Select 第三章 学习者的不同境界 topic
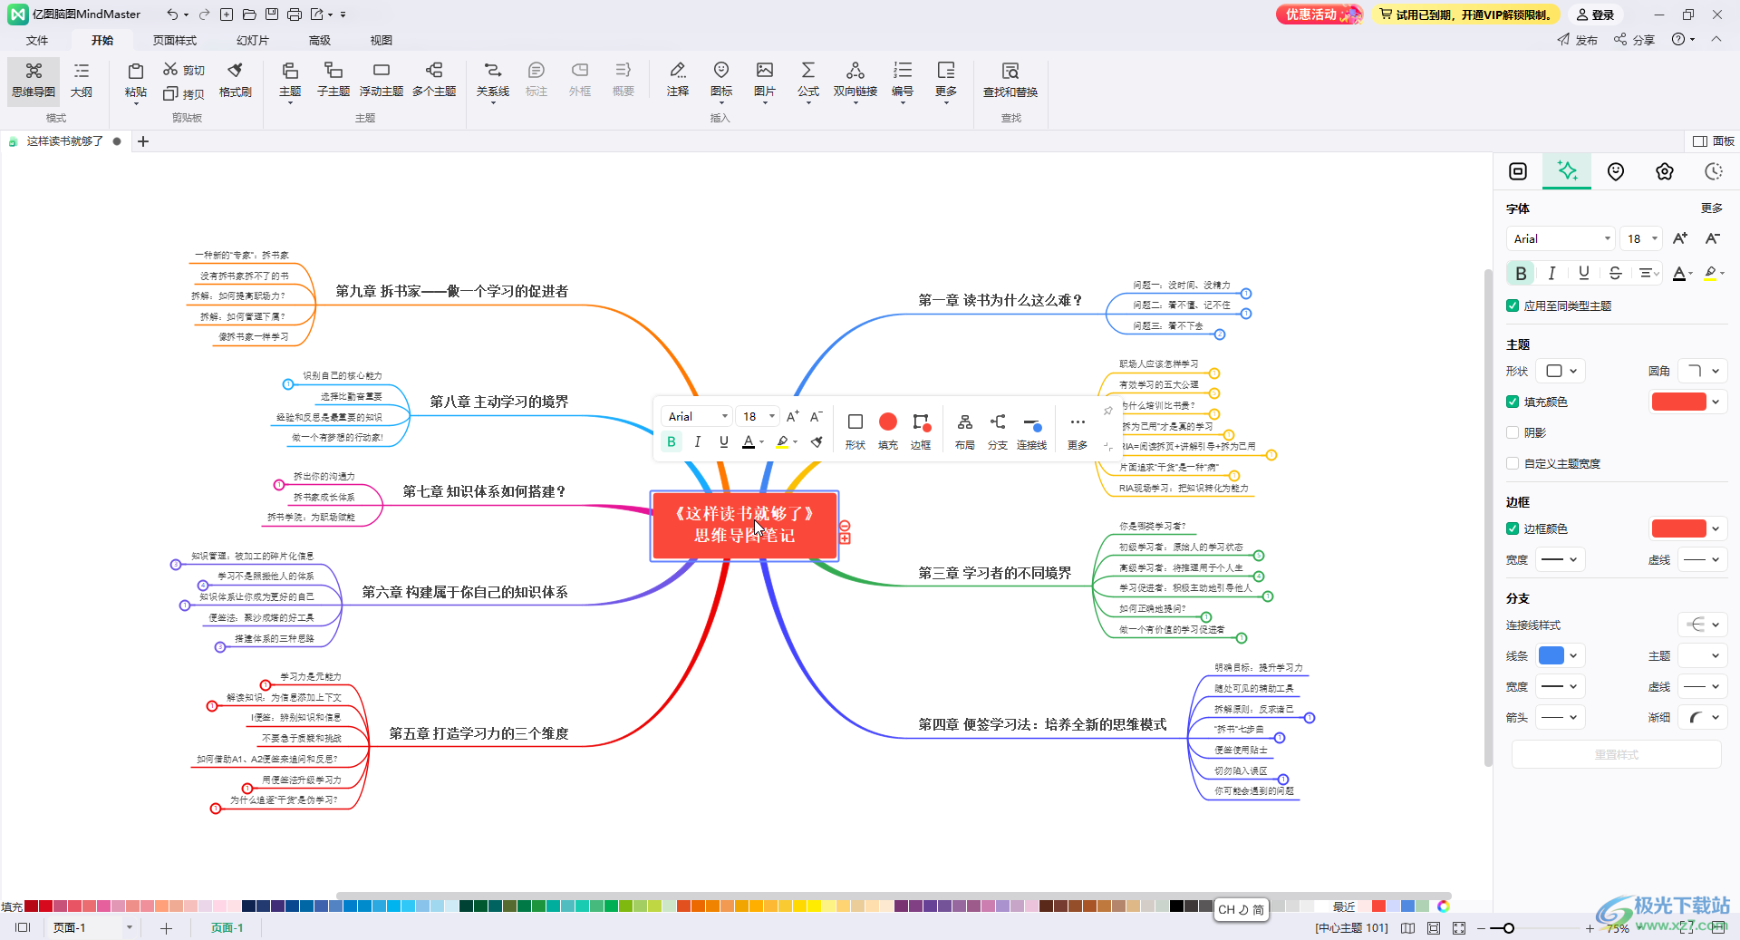This screenshot has height=940, width=1740. [x=994, y=573]
